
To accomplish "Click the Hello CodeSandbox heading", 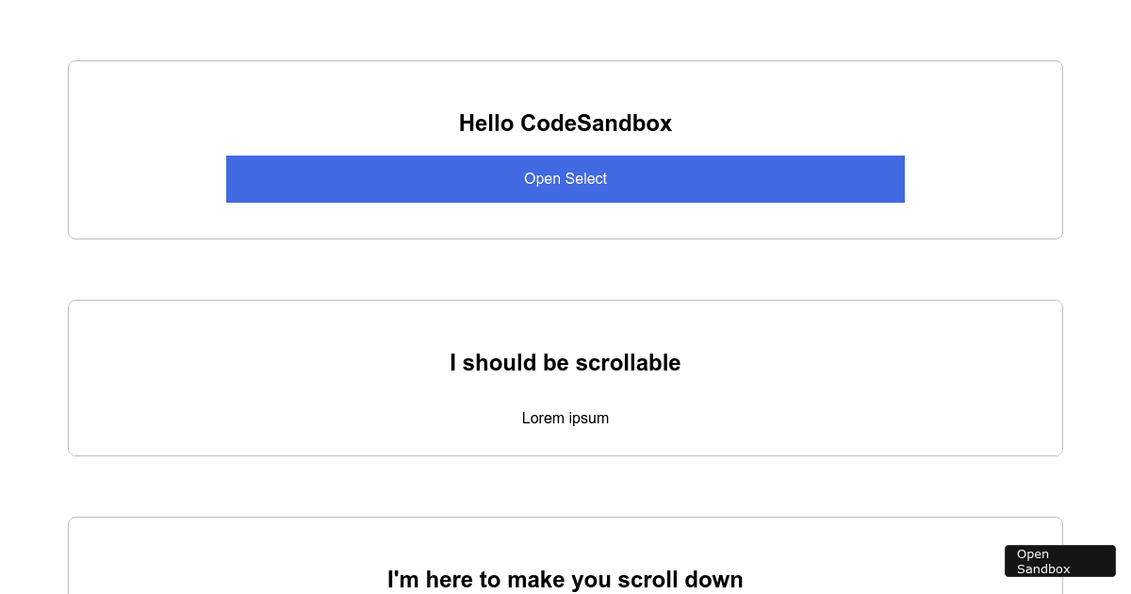I will 565,124.
